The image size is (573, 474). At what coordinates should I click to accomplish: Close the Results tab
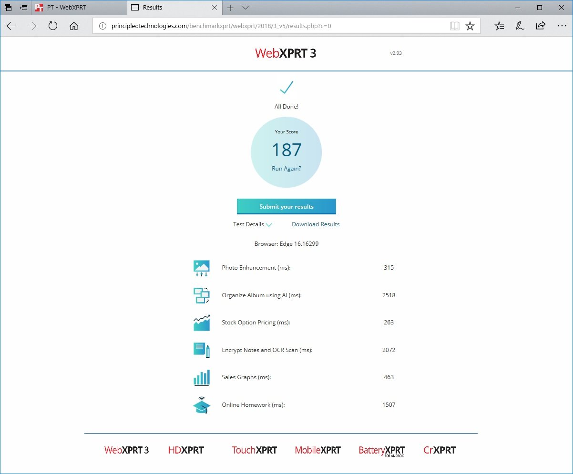pyautogui.click(x=215, y=8)
